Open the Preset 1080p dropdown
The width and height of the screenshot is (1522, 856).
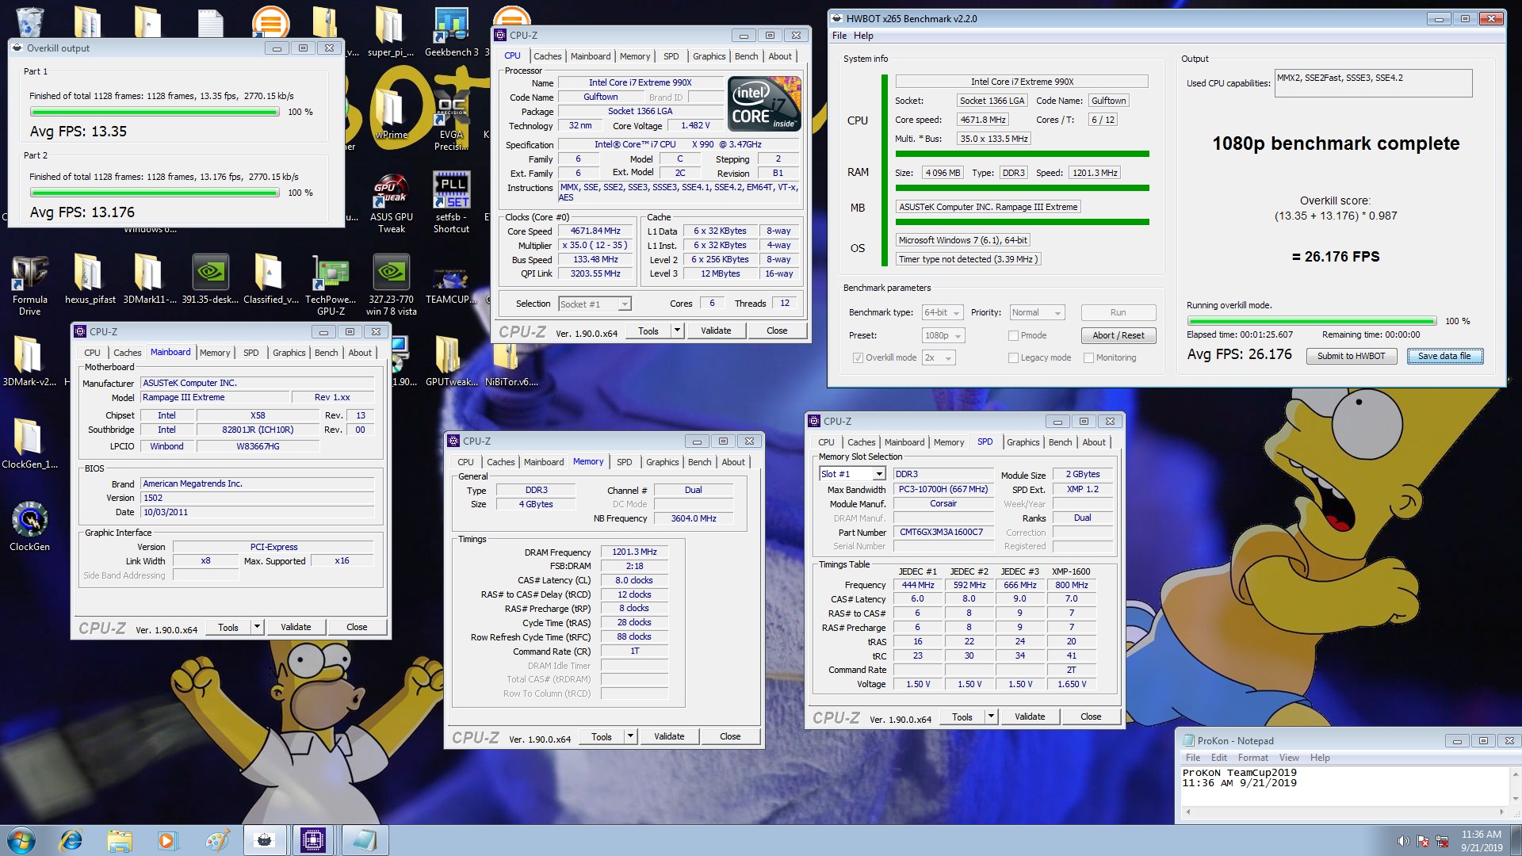point(943,335)
